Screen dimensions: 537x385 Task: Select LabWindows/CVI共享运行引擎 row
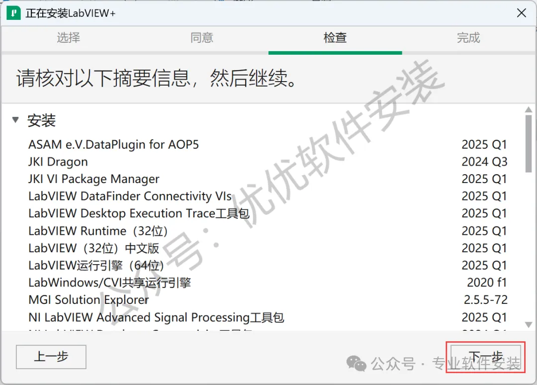(x=268, y=283)
